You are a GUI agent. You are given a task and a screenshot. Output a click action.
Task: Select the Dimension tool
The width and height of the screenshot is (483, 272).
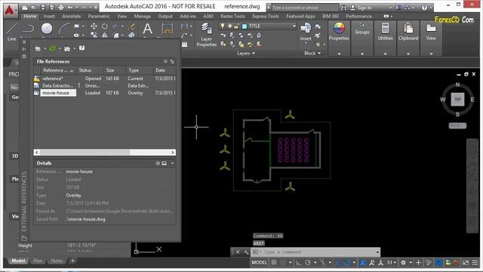167,29
